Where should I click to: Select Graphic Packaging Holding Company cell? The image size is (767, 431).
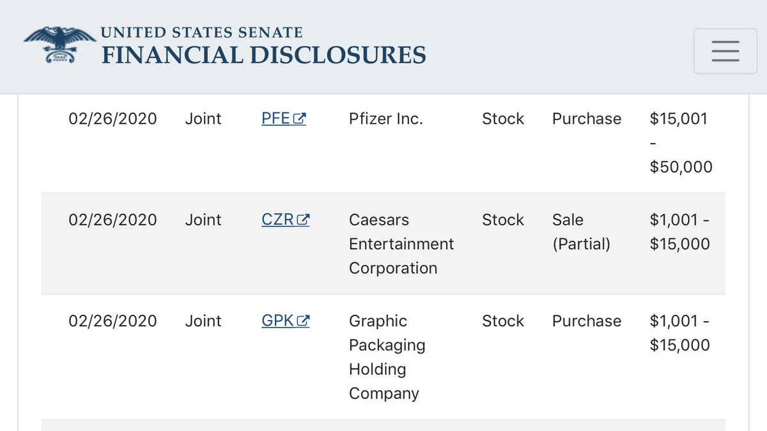(x=387, y=357)
